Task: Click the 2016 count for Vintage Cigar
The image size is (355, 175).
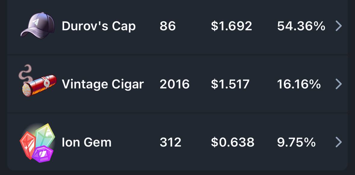Action: [175, 84]
